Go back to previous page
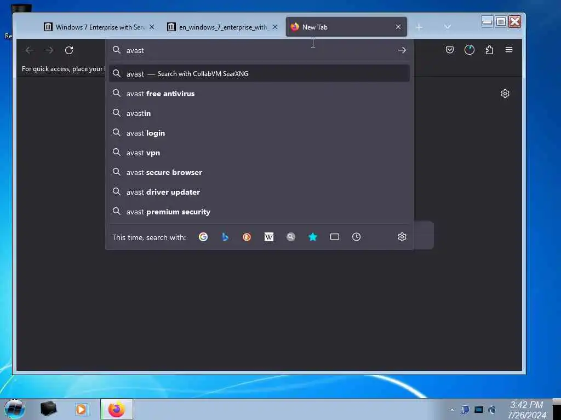The height and width of the screenshot is (420, 561). pyautogui.click(x=30, y=50)
